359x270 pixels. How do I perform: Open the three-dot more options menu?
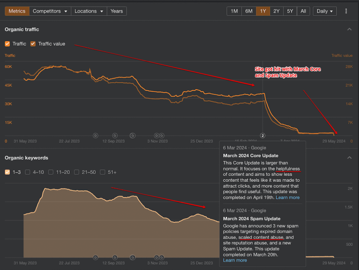[346, 11]
